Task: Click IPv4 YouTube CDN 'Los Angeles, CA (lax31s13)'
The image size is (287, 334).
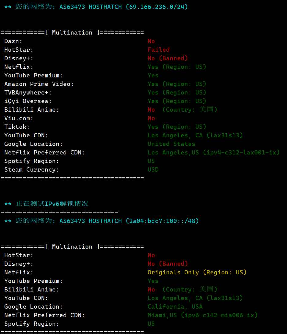Action: [195, 135]
